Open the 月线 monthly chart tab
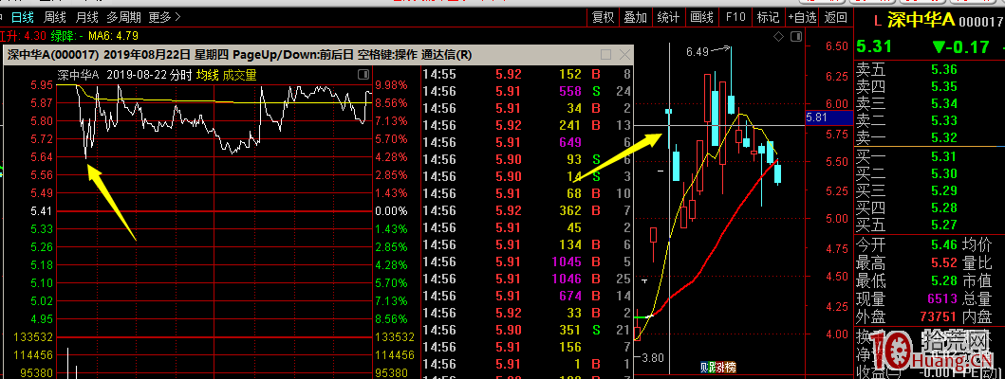The width and height of the screenshot is (1005, 379). click(x=86, y=18)
